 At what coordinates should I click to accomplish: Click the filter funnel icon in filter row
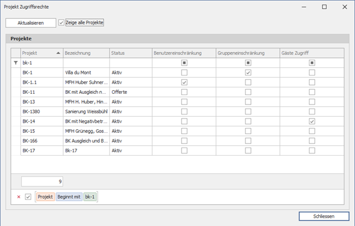[x=15, y=63]
